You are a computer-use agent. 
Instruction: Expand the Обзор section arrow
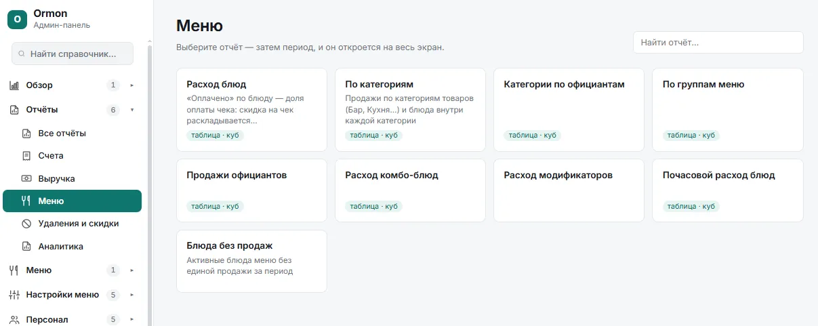point(132,85)
